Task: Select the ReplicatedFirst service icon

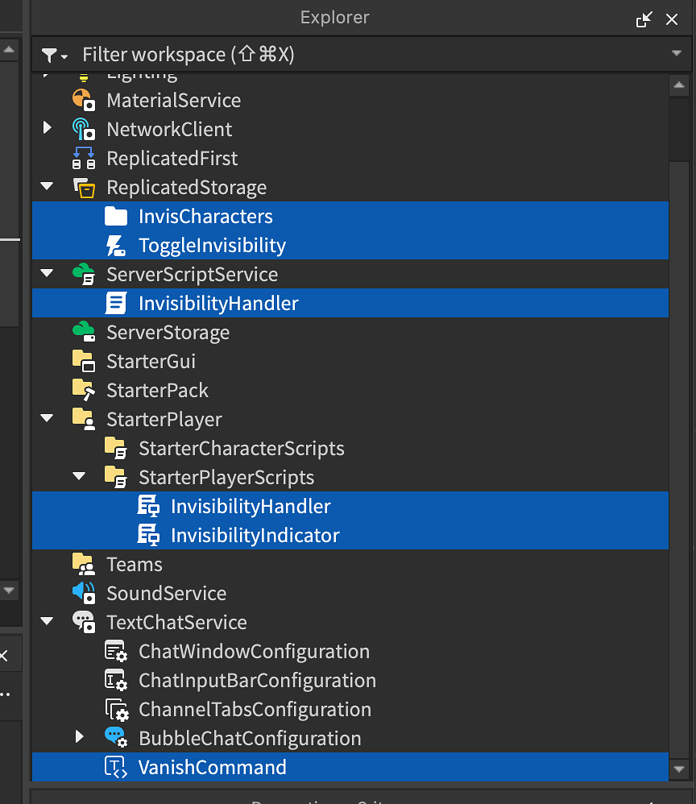Action: click(x=83, y=158)
